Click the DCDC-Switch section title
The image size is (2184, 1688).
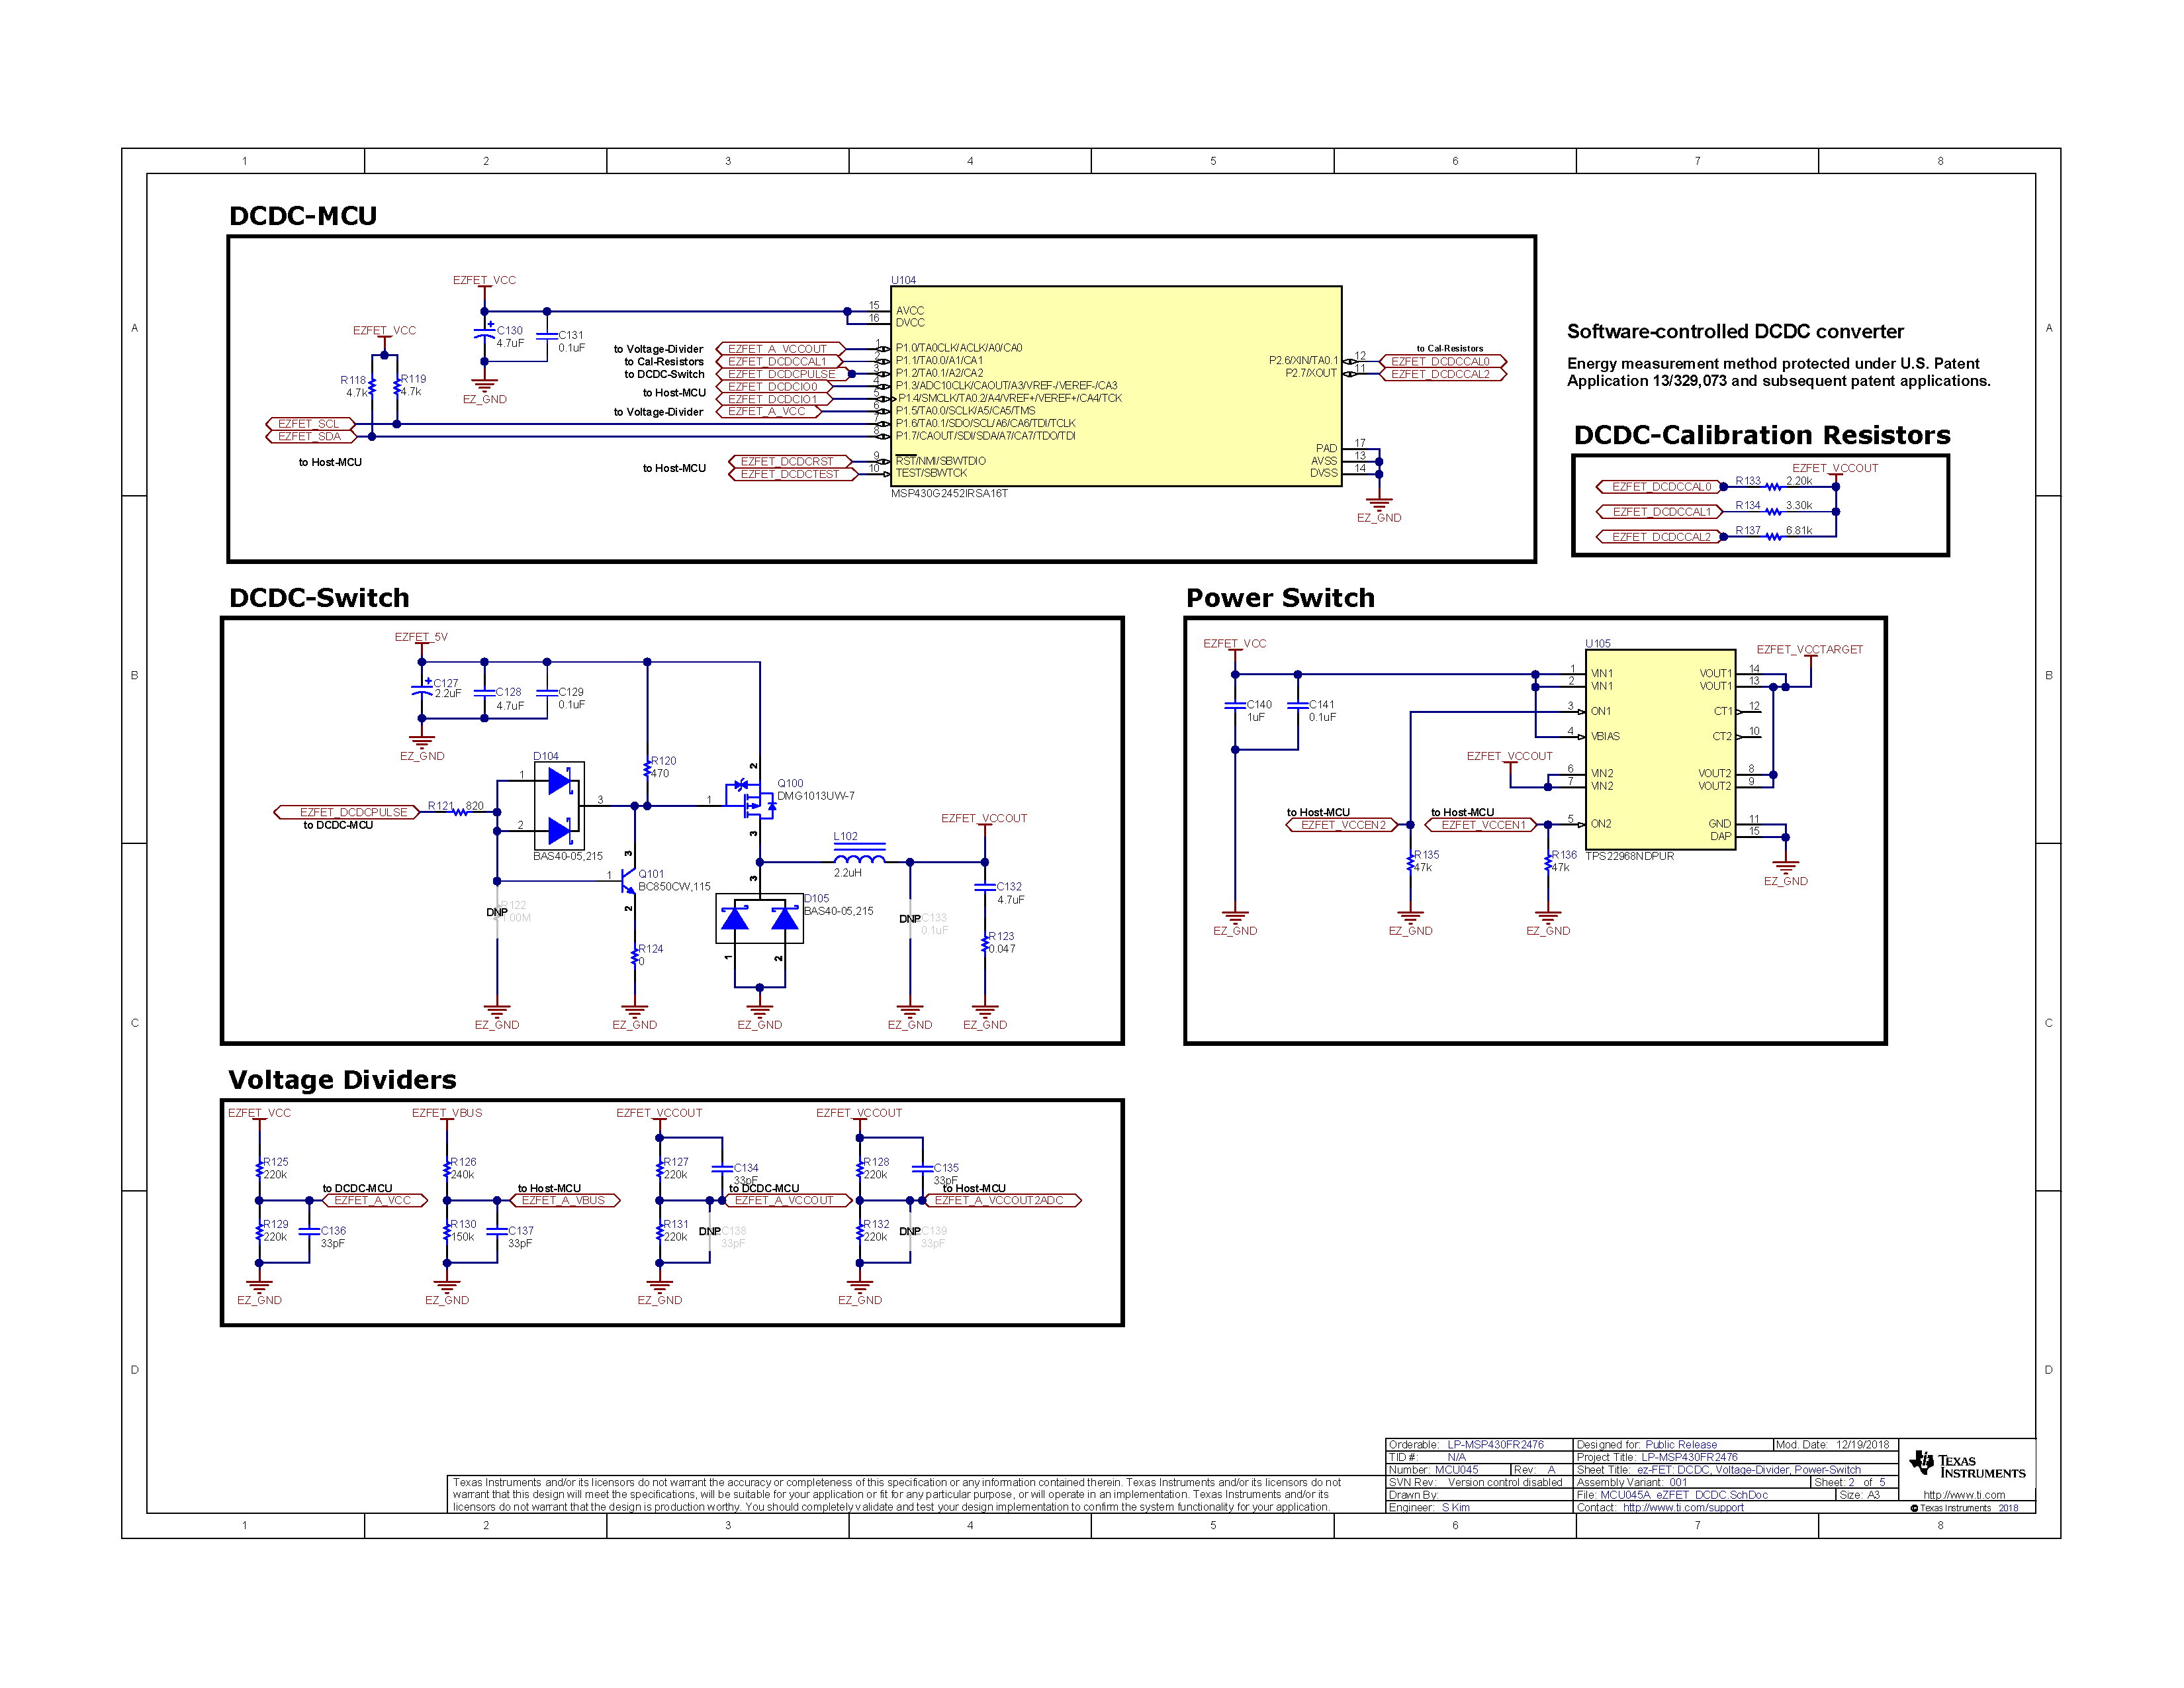320,597
